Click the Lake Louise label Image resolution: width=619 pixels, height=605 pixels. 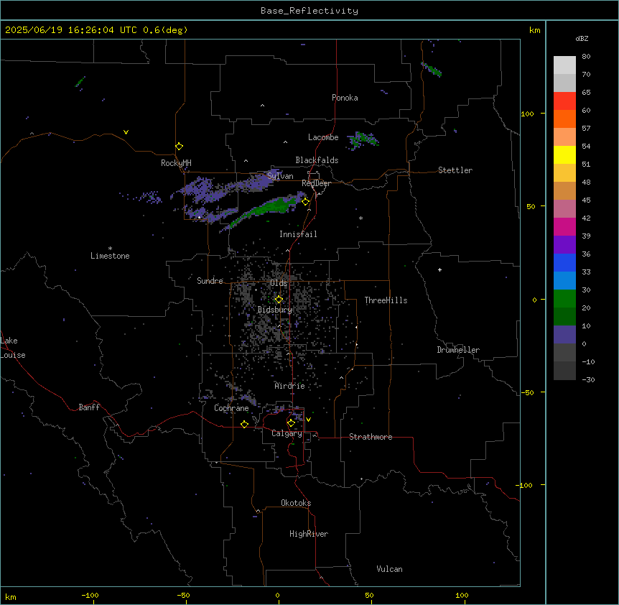point(13,348)
